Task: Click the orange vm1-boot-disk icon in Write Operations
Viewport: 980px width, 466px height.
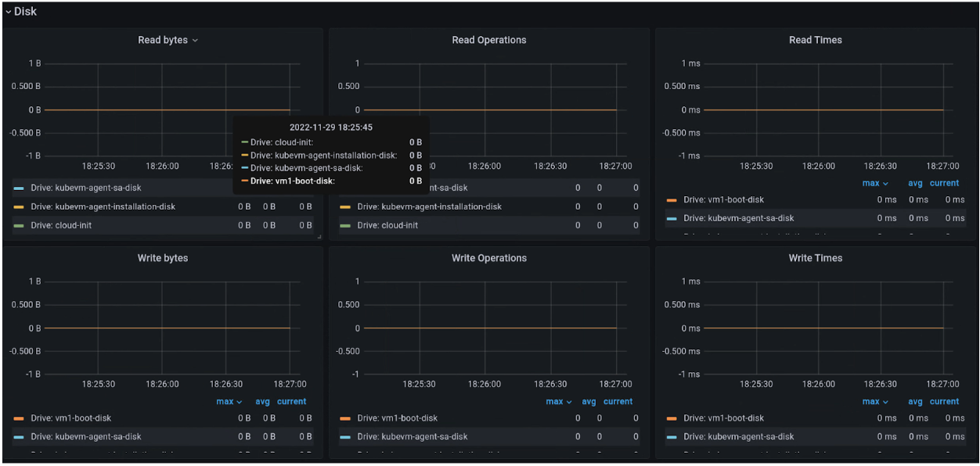Action: point(344,418)
